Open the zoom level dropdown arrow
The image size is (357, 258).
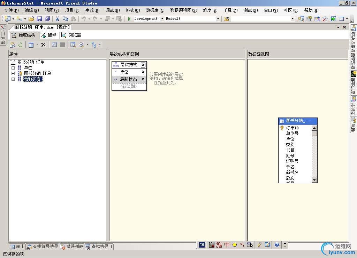[x=87, y=45]
